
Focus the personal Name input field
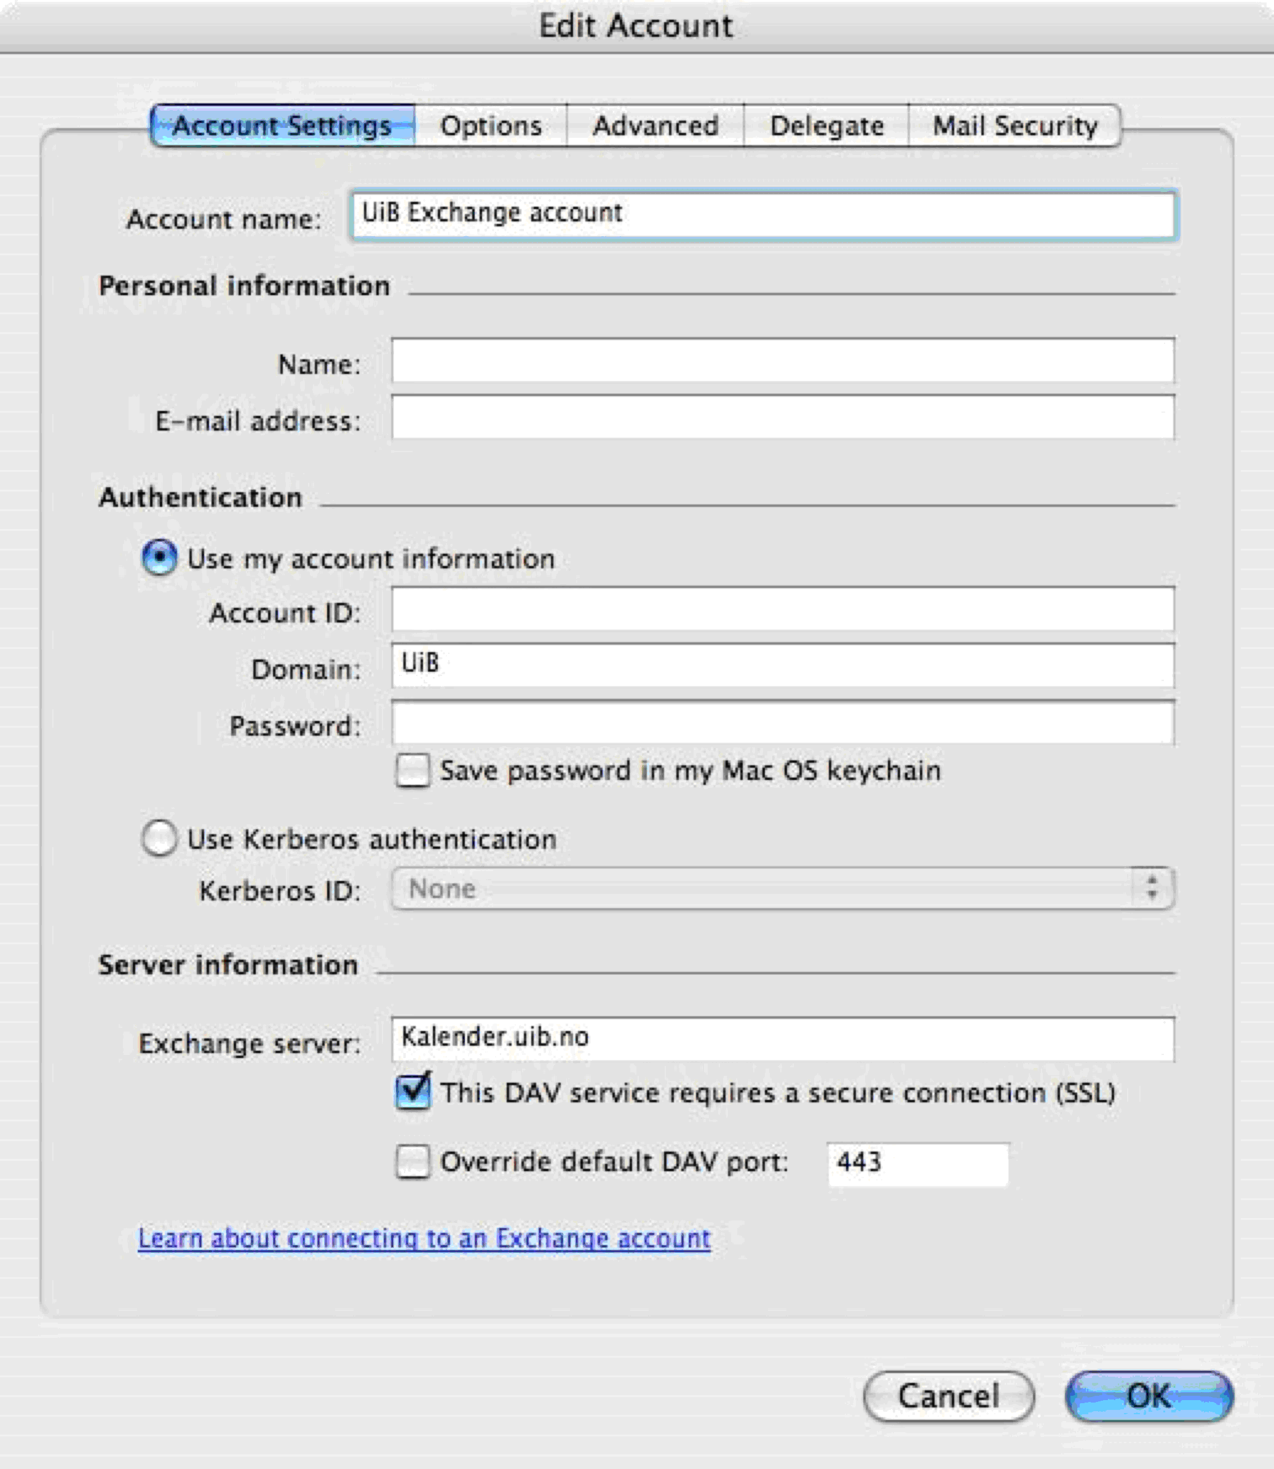[x=782, y=360]
